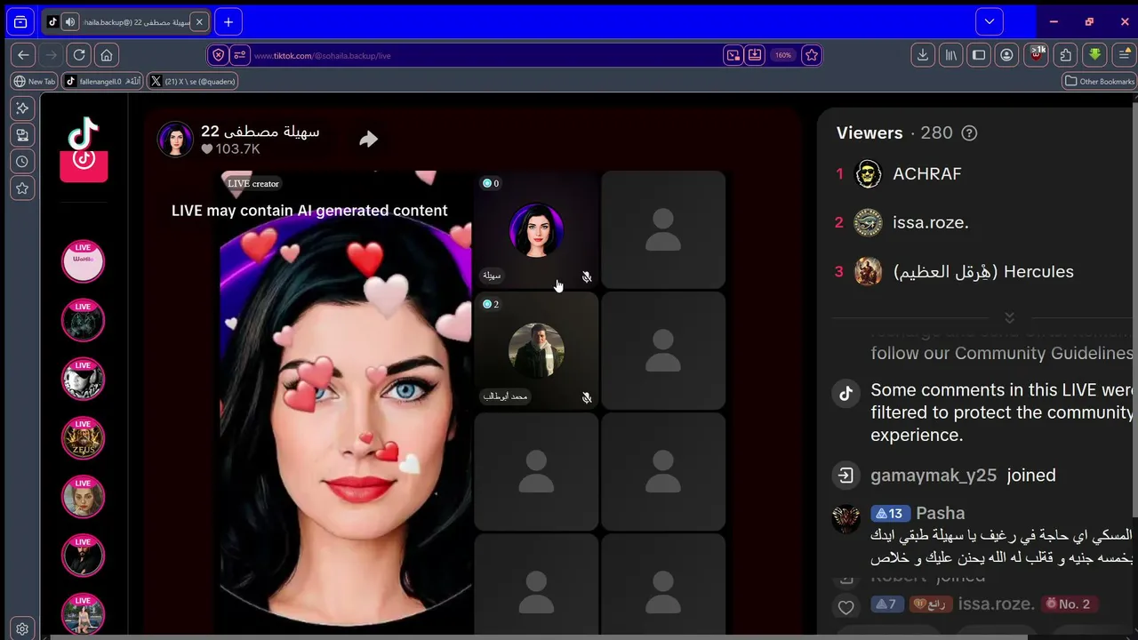Select the محمد ابوطالب guest tile

536,352
